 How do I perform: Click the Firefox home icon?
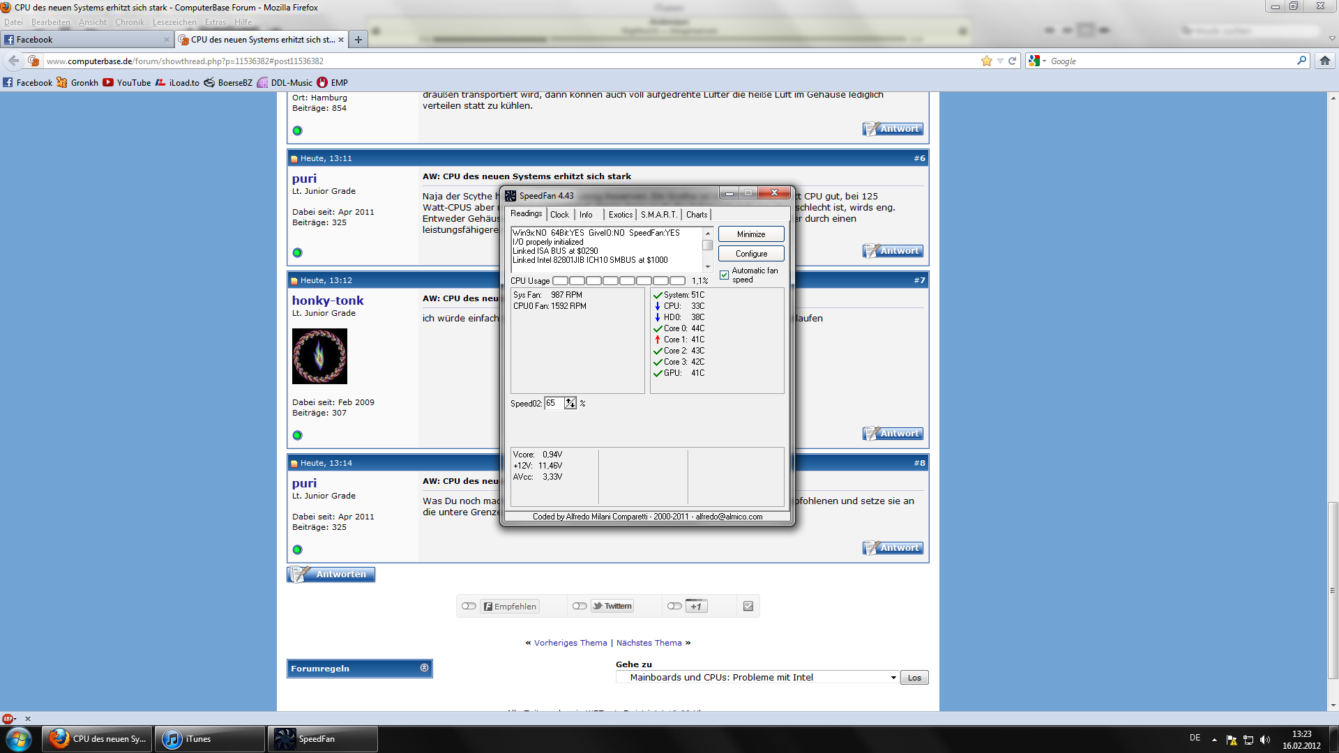point(1324,61)
